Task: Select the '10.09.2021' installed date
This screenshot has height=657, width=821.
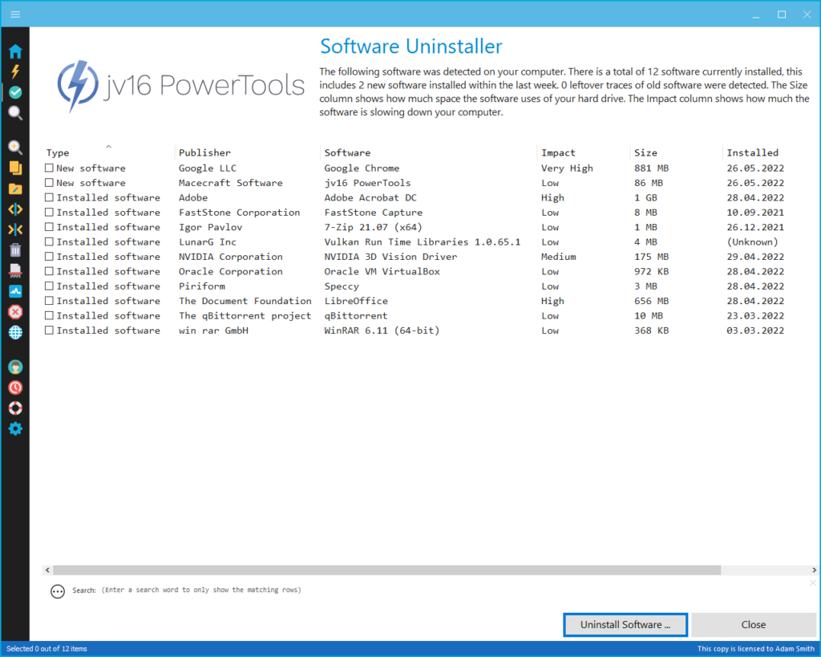Action: pyautogui.click(x=755, y=213)
